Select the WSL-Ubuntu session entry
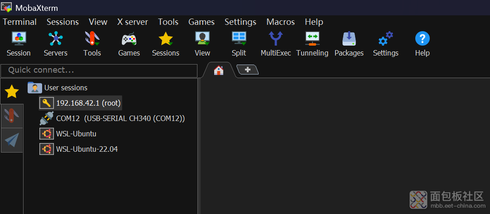Screen dimensions: 490x214 76,134
